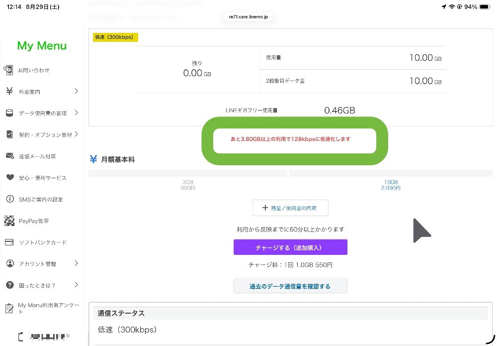Open the SMSご案内の設定 menu item

click(41, 199)
